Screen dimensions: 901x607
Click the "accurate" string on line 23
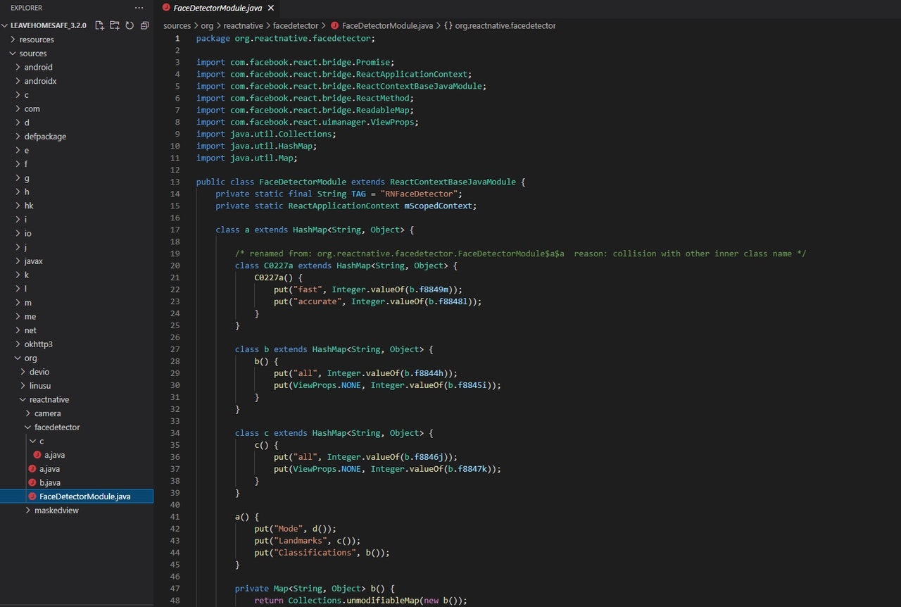coord(317,301)
